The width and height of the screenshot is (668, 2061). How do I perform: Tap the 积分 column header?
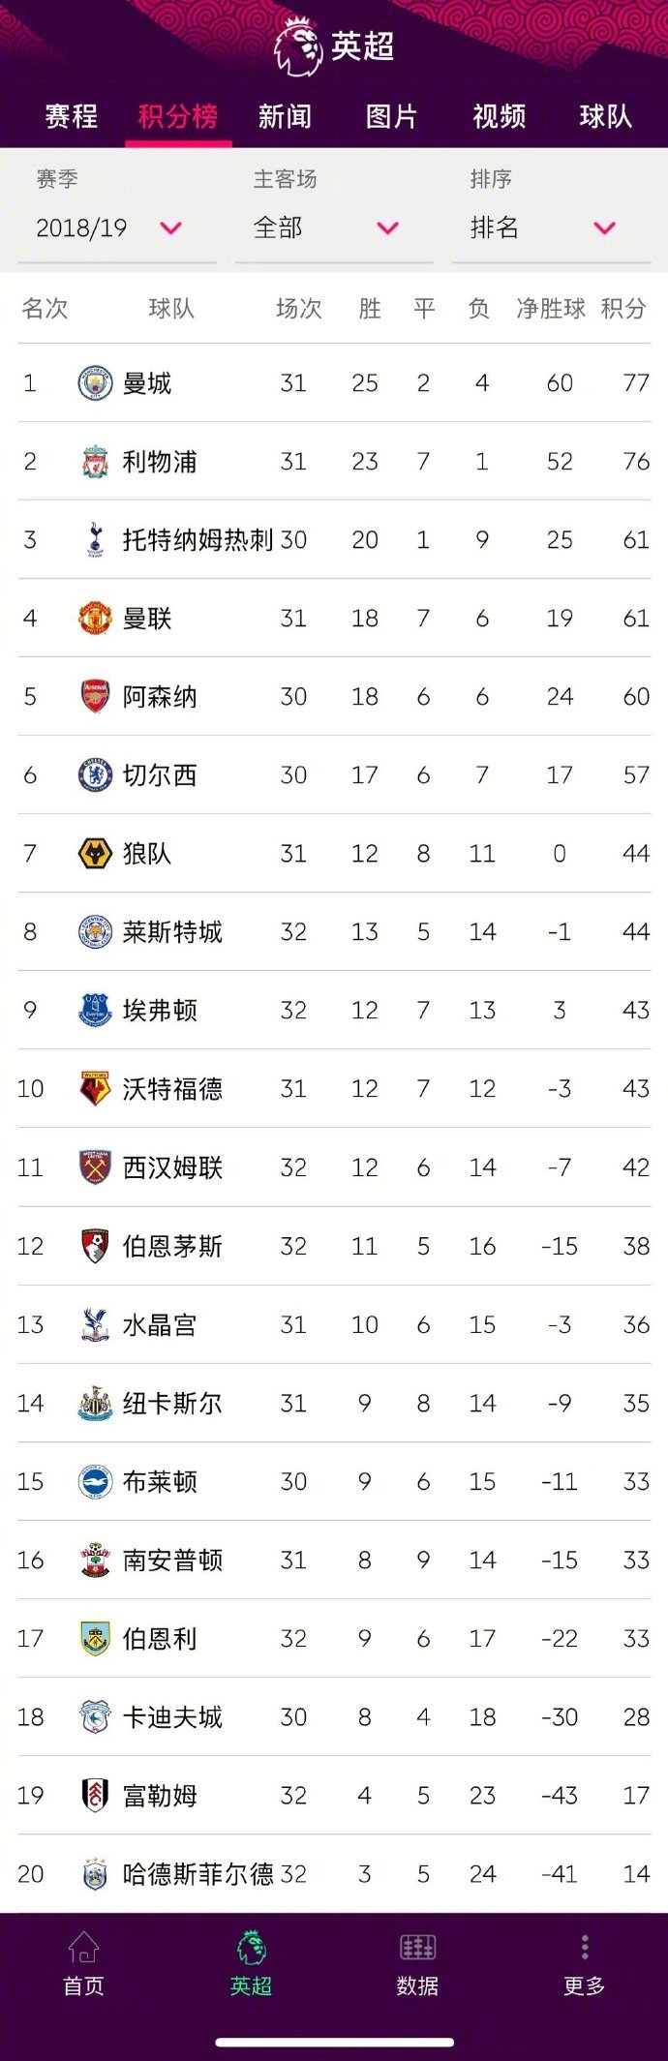[623, 309]
